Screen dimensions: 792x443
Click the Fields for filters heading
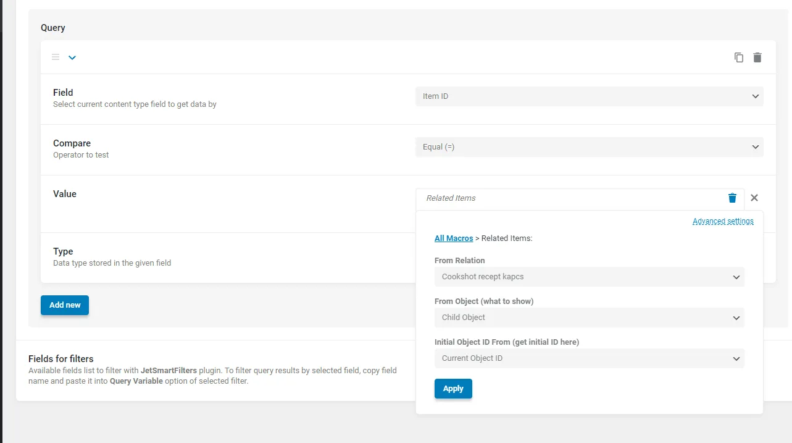click(61, 358)
